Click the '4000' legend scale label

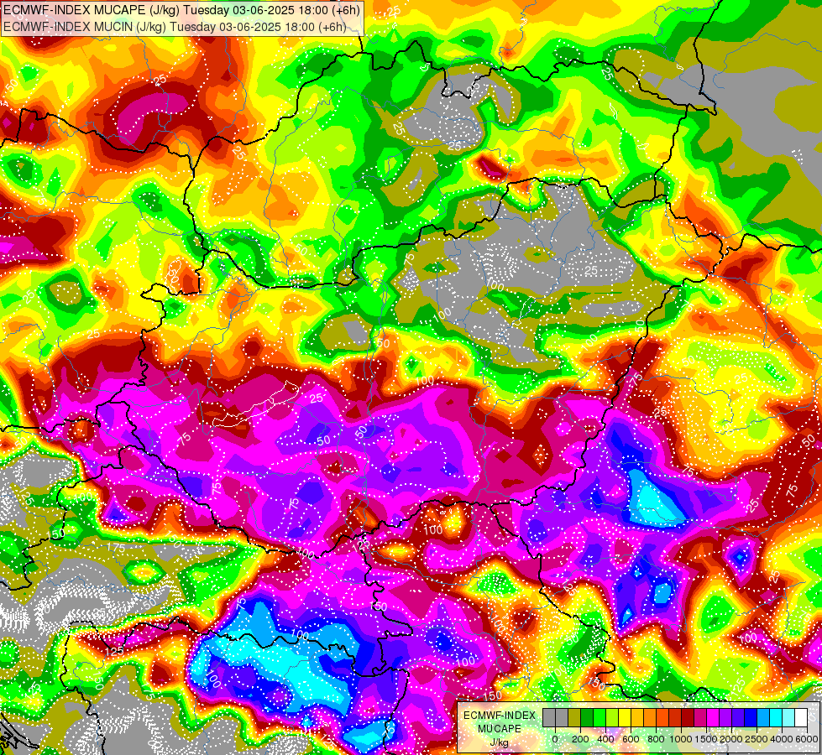coord(782,739)
